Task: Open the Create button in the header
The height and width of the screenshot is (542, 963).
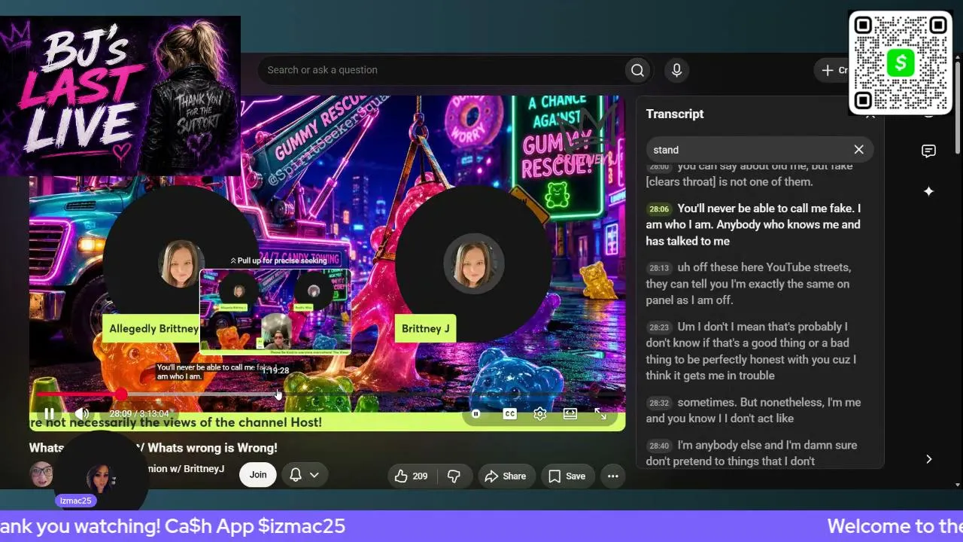Action: tap(833, 70)
